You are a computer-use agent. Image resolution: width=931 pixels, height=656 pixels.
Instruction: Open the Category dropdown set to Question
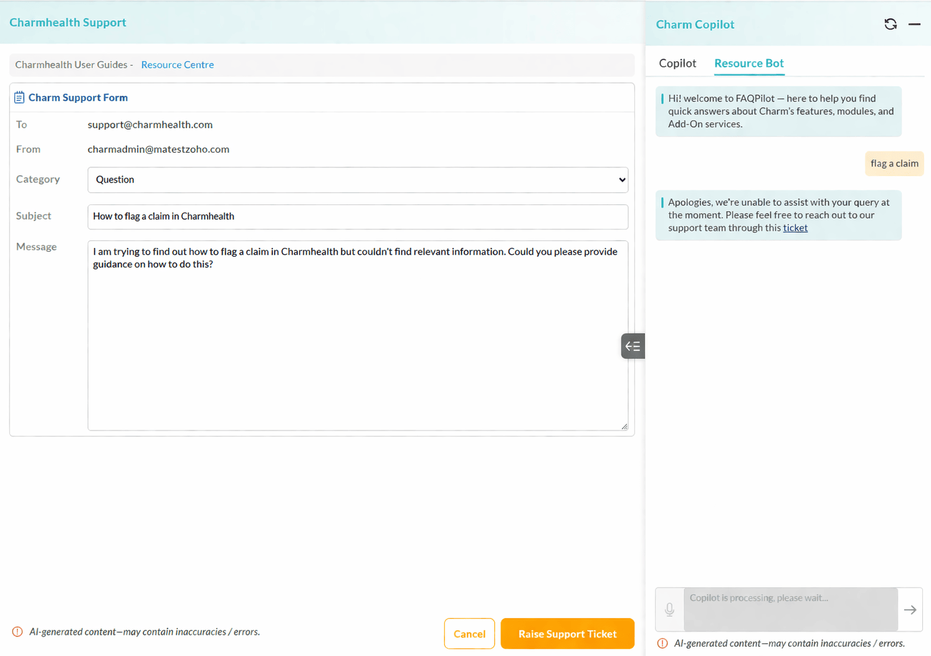click(358, 179)
